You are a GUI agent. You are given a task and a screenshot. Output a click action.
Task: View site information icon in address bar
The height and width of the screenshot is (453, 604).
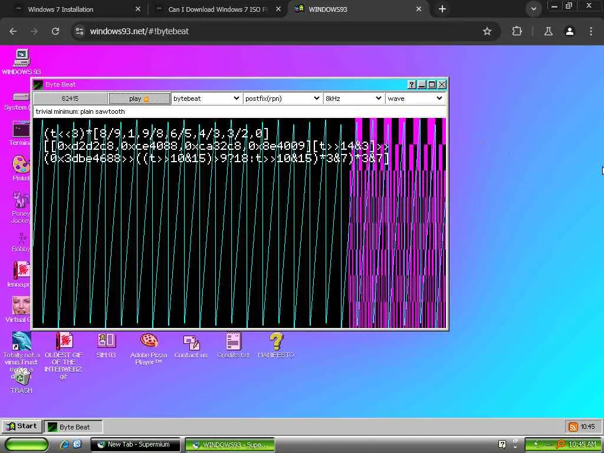coord(80,31)
